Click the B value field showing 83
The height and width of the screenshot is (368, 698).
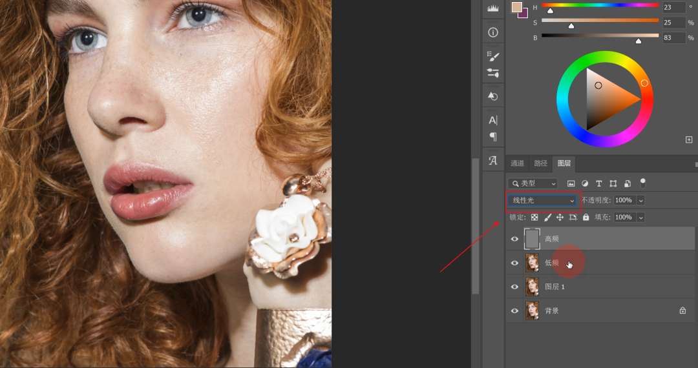pyautogui.click(x=673, y=38)
